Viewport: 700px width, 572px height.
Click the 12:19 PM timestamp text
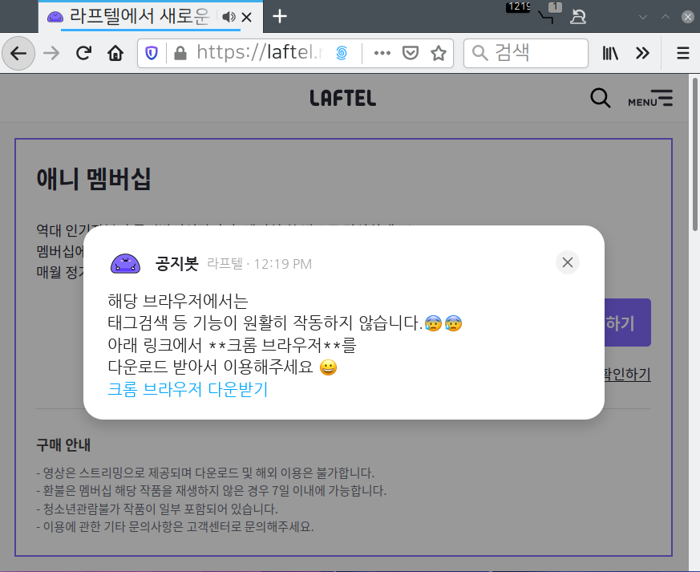click(282, 264)
